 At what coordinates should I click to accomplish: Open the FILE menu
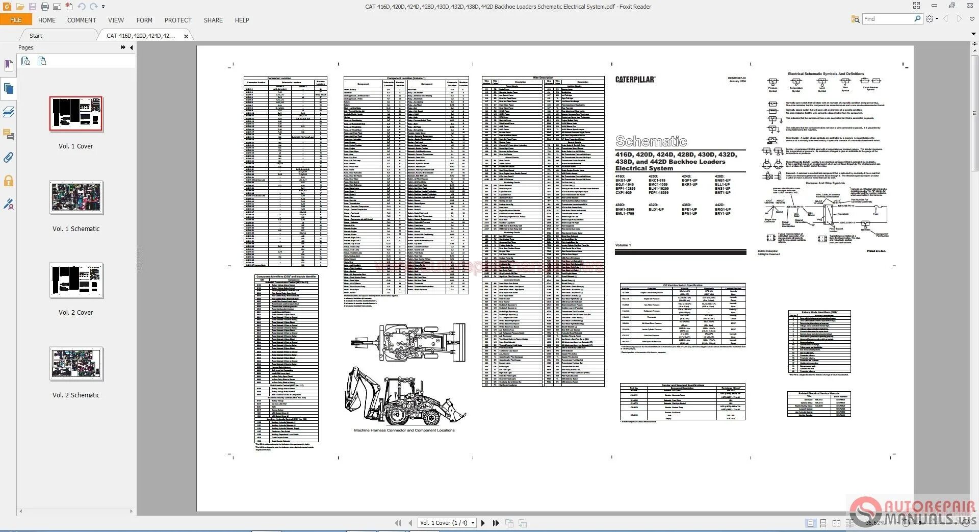click(x=16, y=20)
